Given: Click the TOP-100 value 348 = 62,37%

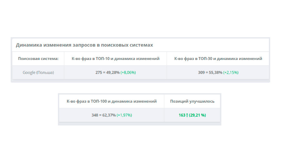Looking at the screenshot, I should click(104, 115).
